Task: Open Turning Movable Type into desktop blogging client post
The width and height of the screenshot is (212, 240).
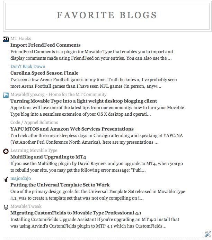Action: pos(84,101)
